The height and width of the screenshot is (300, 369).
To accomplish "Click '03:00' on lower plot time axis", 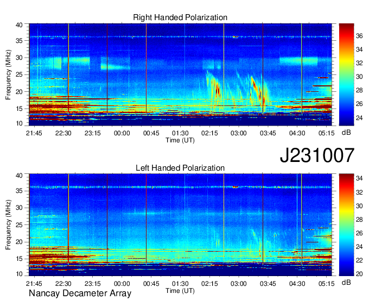I will 239,284.
